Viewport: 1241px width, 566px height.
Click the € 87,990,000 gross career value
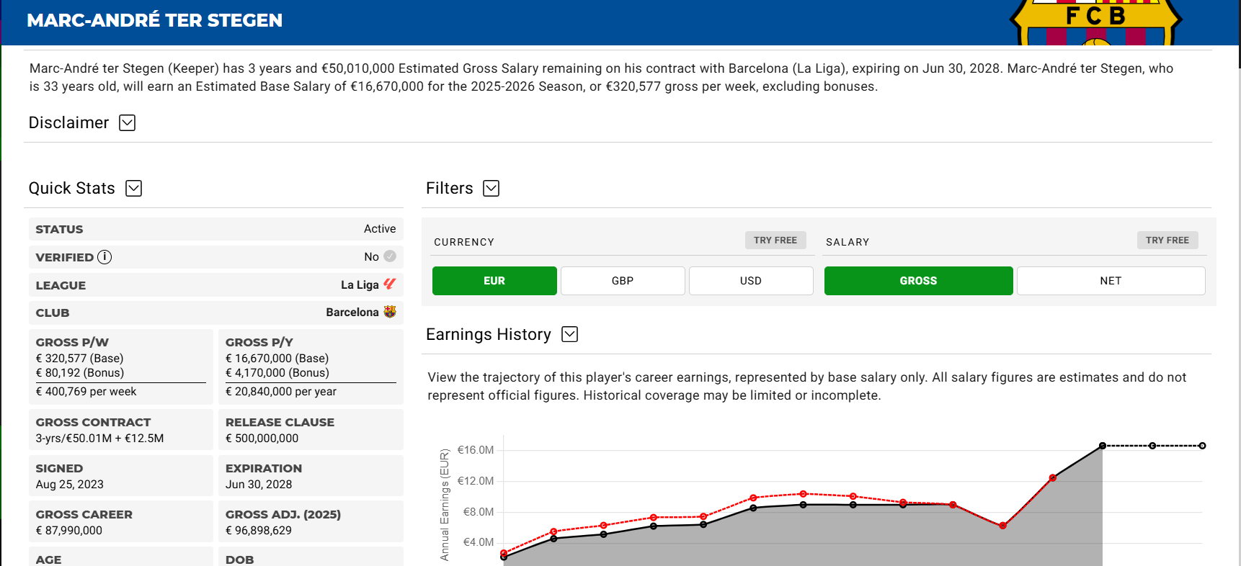tap(69, 531)
